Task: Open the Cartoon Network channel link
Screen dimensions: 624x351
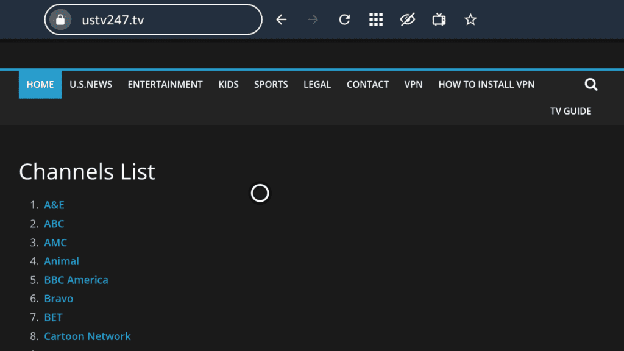Action: [87, 336]
